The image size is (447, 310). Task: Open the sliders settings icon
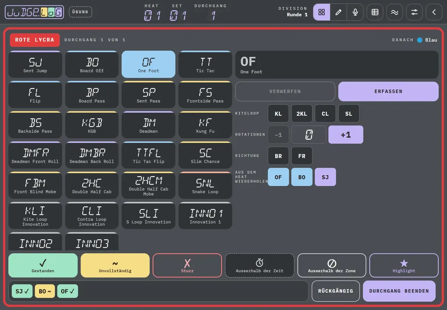coord(414,12)
